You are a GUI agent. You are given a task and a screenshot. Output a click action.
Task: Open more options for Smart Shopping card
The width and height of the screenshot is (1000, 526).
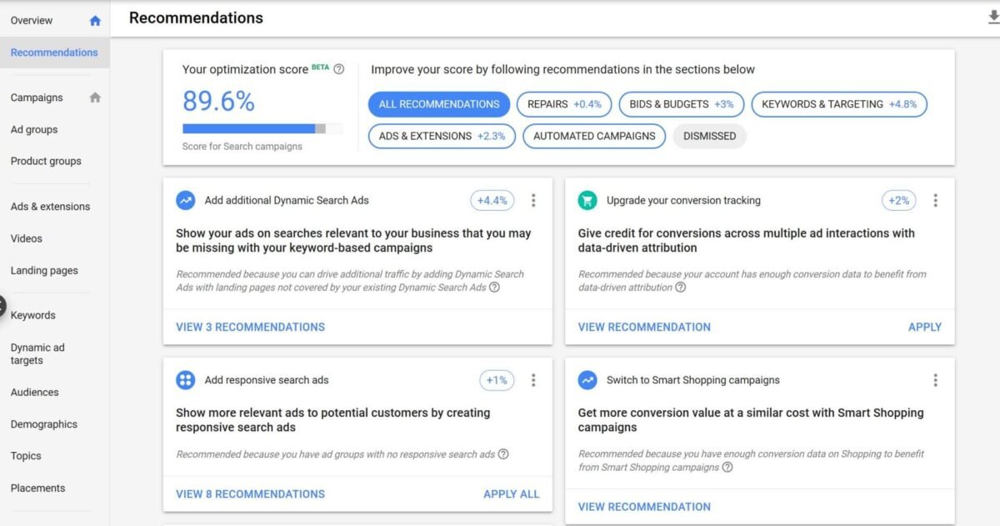click(x=935, y=380)
